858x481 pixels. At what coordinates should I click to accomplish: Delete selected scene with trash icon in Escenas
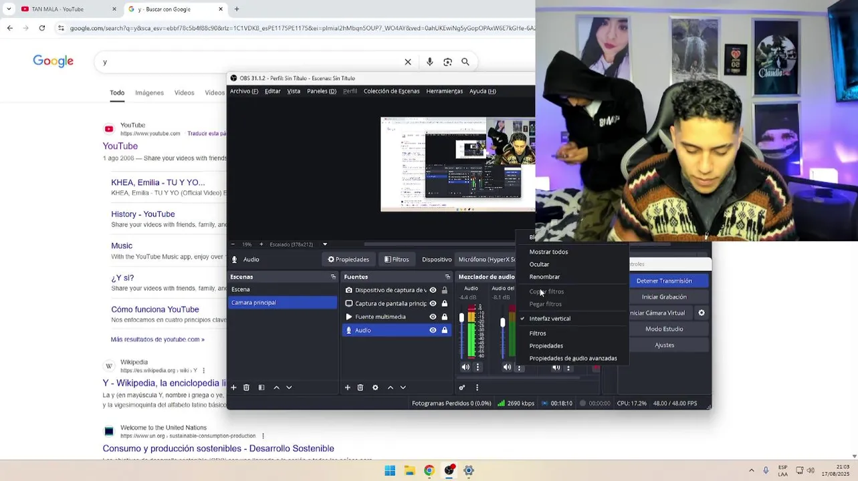point(246,387)
